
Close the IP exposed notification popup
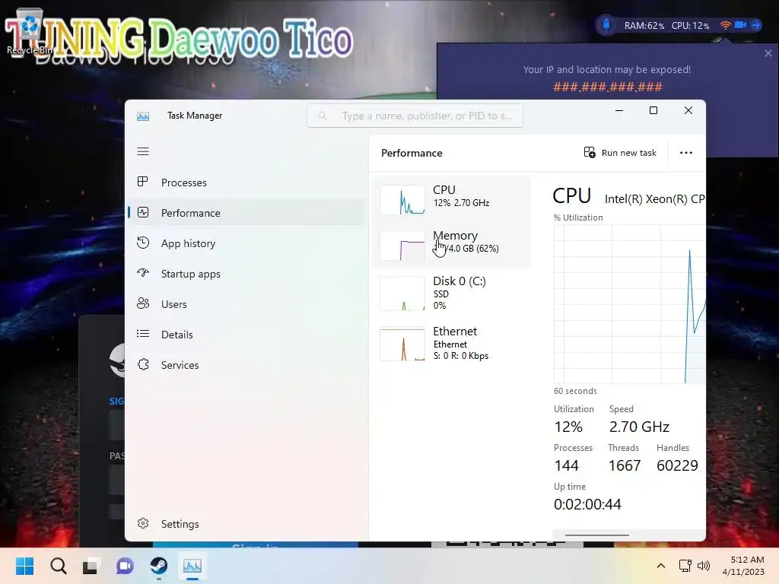tap(768, 53)
